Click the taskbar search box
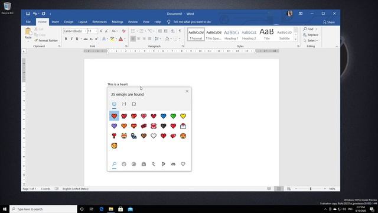 [x=43, y=209]
